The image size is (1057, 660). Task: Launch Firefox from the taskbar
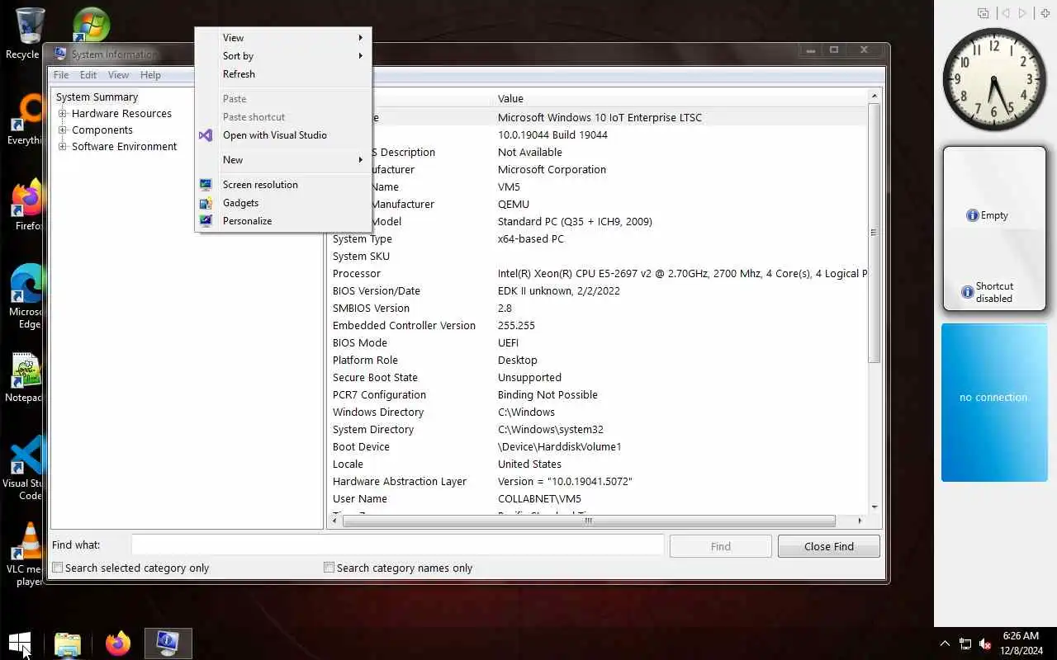pos(117,643)
